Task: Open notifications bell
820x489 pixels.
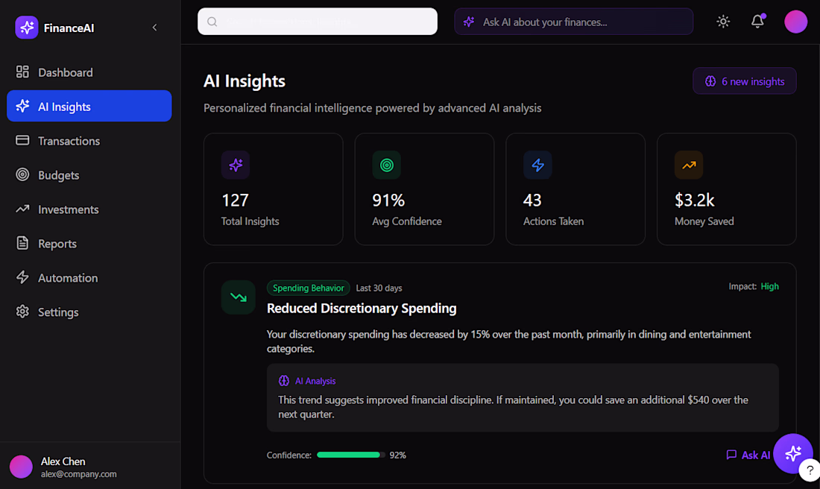Action: click(x=758, y=22)
